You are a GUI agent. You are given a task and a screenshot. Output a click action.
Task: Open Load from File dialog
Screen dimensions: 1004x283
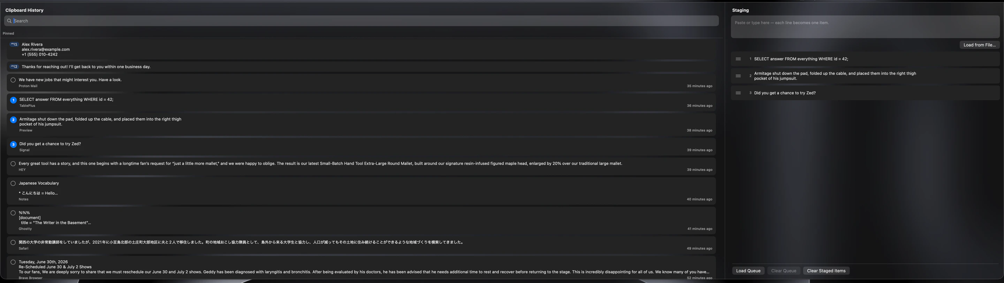point(979,45)
